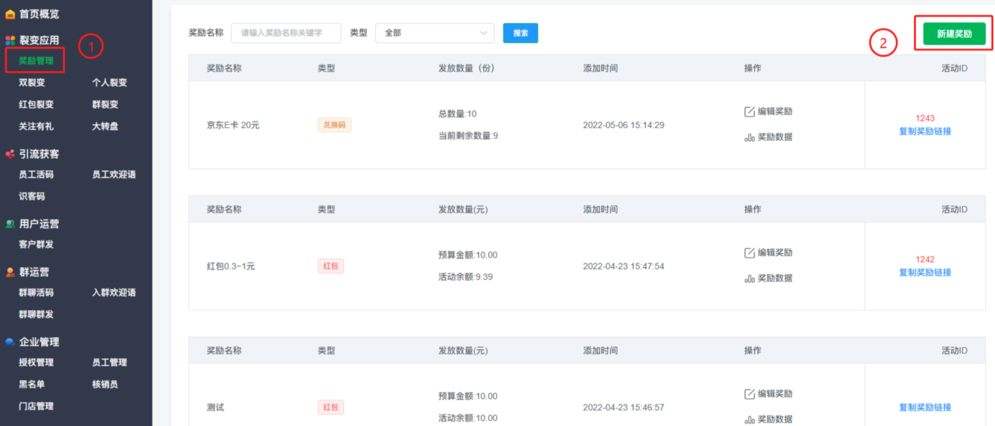Click 复制奖励链接 under ID 1242

point(925,272)
